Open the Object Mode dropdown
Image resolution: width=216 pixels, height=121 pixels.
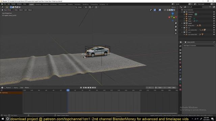tap(7, 10)
